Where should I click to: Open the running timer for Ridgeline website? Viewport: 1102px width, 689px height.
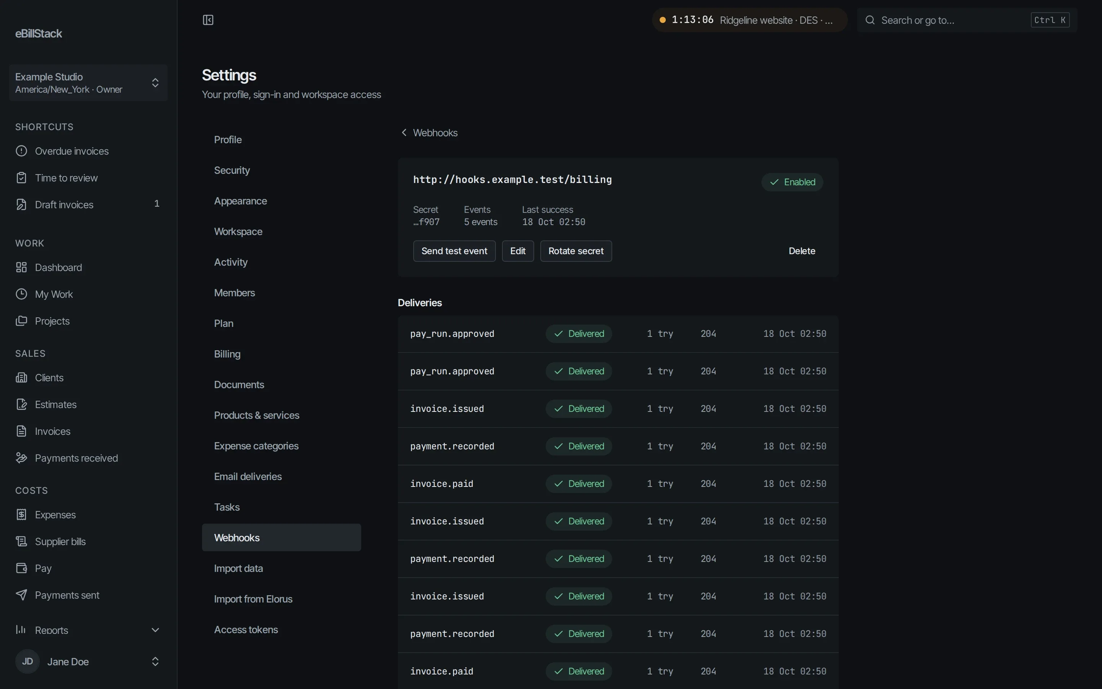[749, 20]
